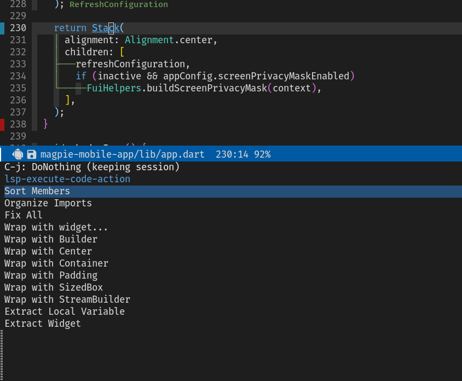This screenshot has height=381, width=462.
Task: Choose Wrap with Padding action
Action: [x=51, y=275]
